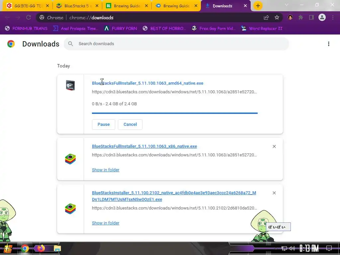Screen dimensions: 340x255
Task: Open the Word Replacer II bookmark
Action: click(262, 29)
